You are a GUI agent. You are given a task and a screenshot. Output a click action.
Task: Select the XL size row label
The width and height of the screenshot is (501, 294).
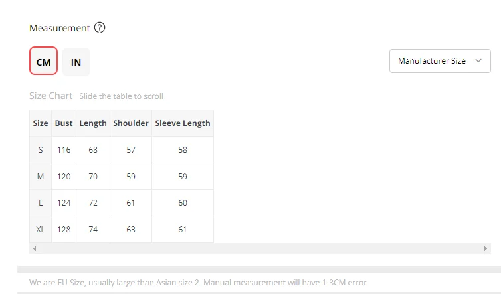[x=41, y=229]
